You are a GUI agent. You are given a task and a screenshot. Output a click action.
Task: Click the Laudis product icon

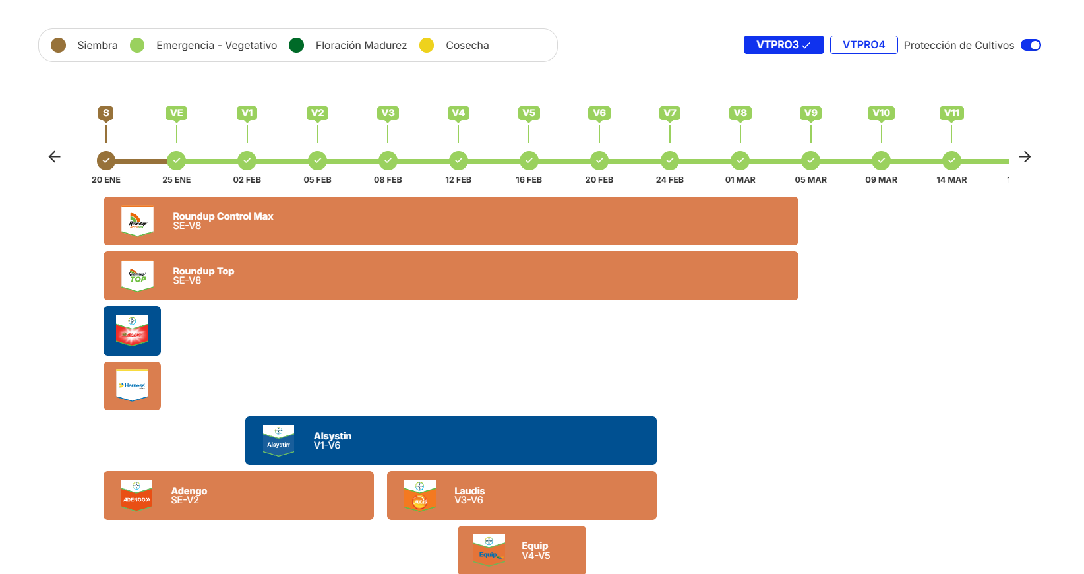419,495
